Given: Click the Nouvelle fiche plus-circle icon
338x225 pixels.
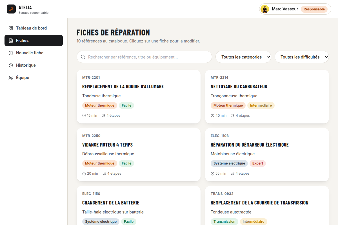Looking at the screenshot, I should [x=11, y=53].
